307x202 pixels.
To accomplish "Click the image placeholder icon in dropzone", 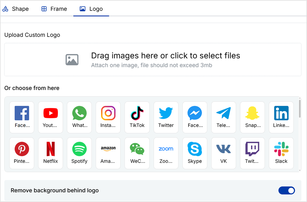I will pos(72,60).
